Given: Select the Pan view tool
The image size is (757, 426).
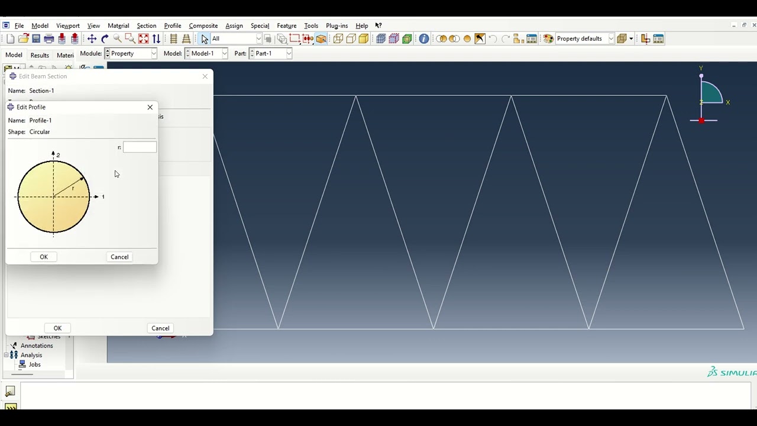Looking at the screenshot, I should point(92,39).
